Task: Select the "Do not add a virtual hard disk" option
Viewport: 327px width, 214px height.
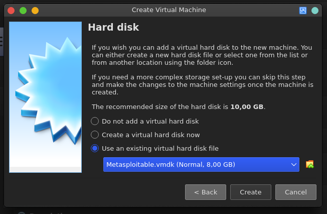Action: click(145, 121)
